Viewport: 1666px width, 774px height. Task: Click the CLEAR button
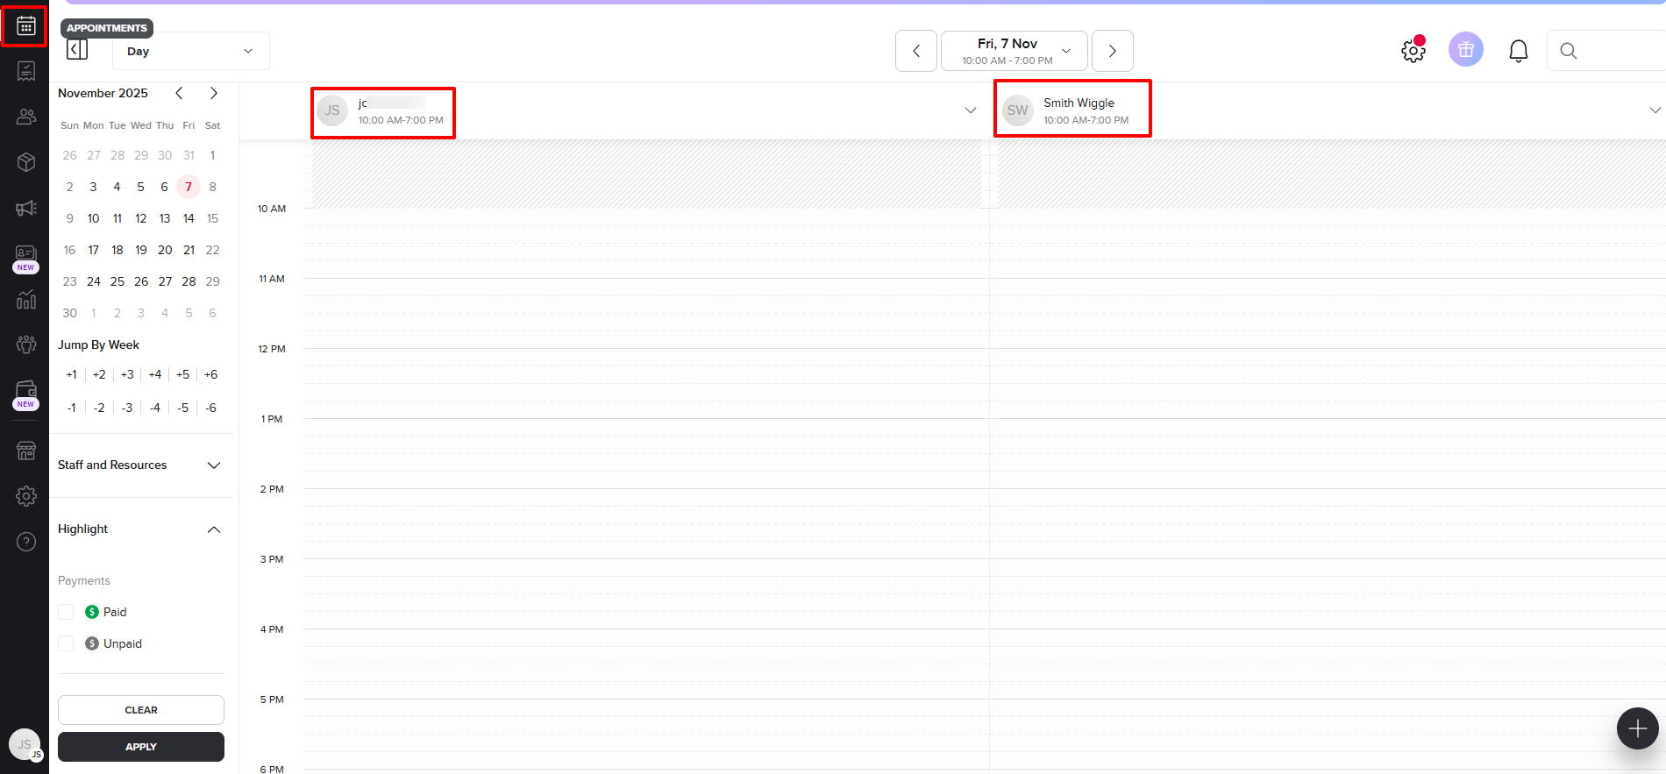(141, 710)
